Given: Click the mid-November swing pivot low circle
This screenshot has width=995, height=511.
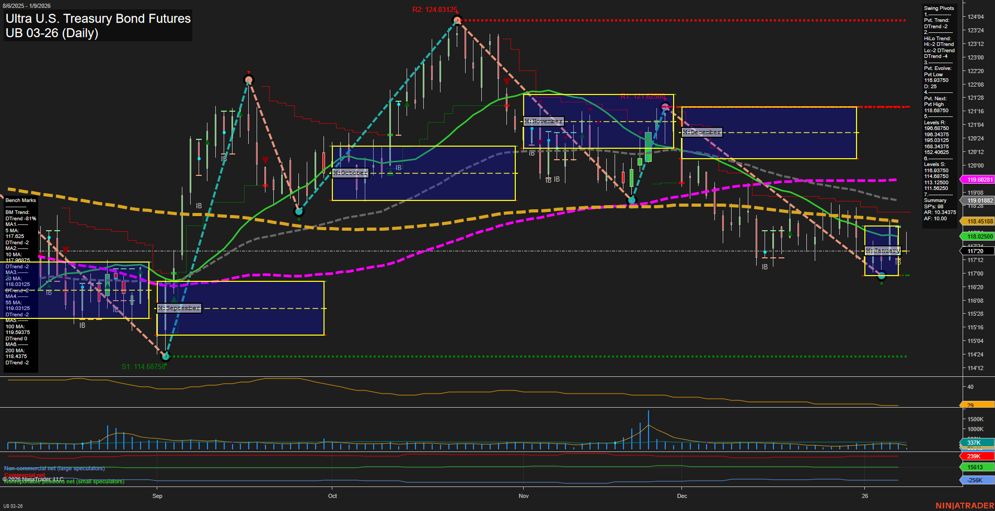Looking at the screenshot, I should coord(632,200).
